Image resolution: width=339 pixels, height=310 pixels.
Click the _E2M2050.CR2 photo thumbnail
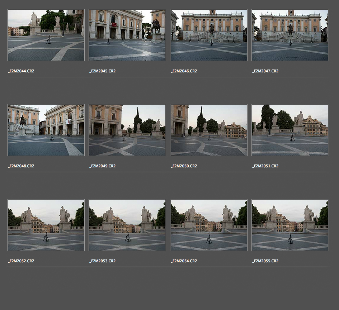point(209,130)
